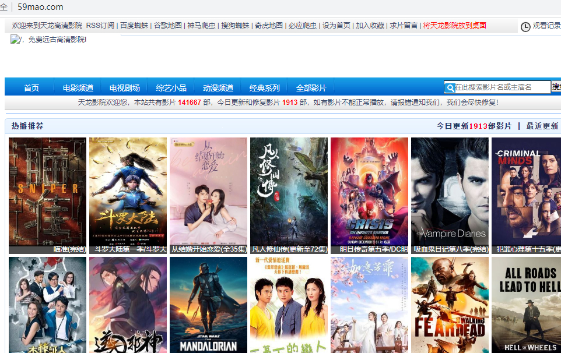Open 求片留言 link
561x353 pixels.
coord(404,26)
